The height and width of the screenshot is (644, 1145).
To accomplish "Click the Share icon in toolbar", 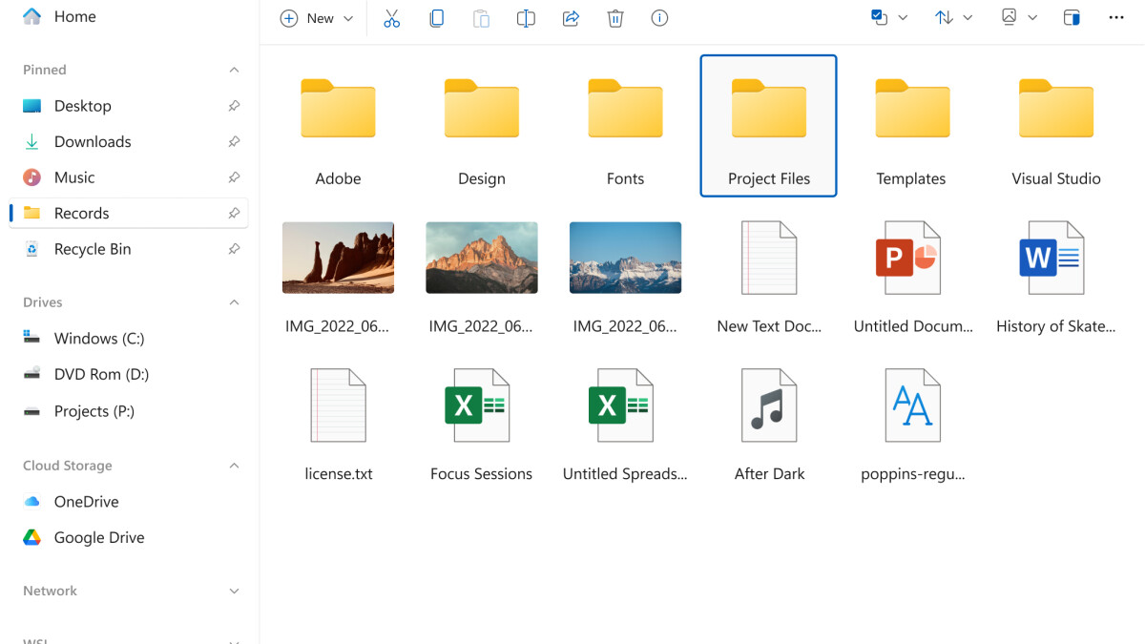I will (x=571, y=18).
